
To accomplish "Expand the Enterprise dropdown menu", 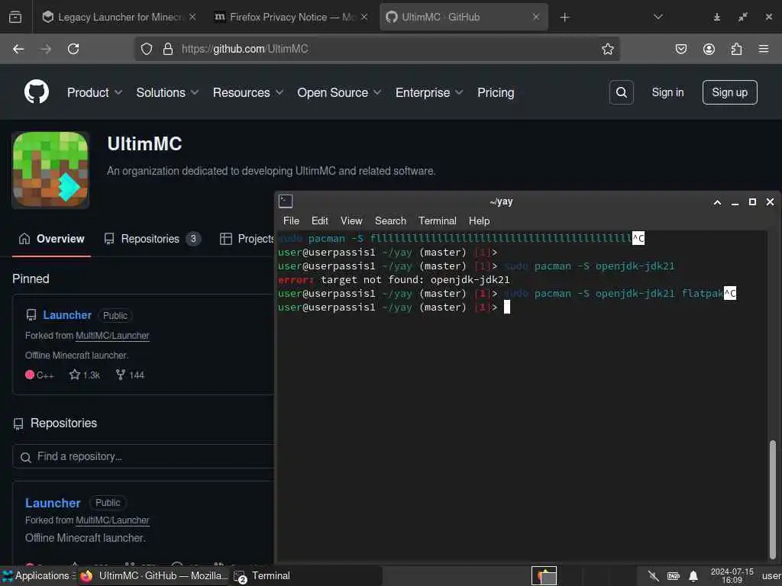I will coord(429,92).
